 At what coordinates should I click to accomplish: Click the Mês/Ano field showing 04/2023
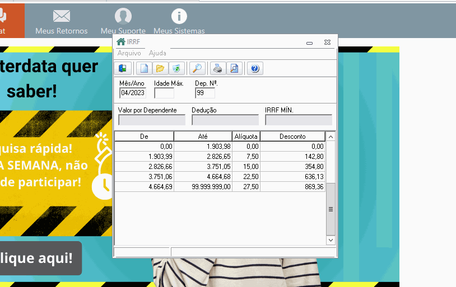133,93
